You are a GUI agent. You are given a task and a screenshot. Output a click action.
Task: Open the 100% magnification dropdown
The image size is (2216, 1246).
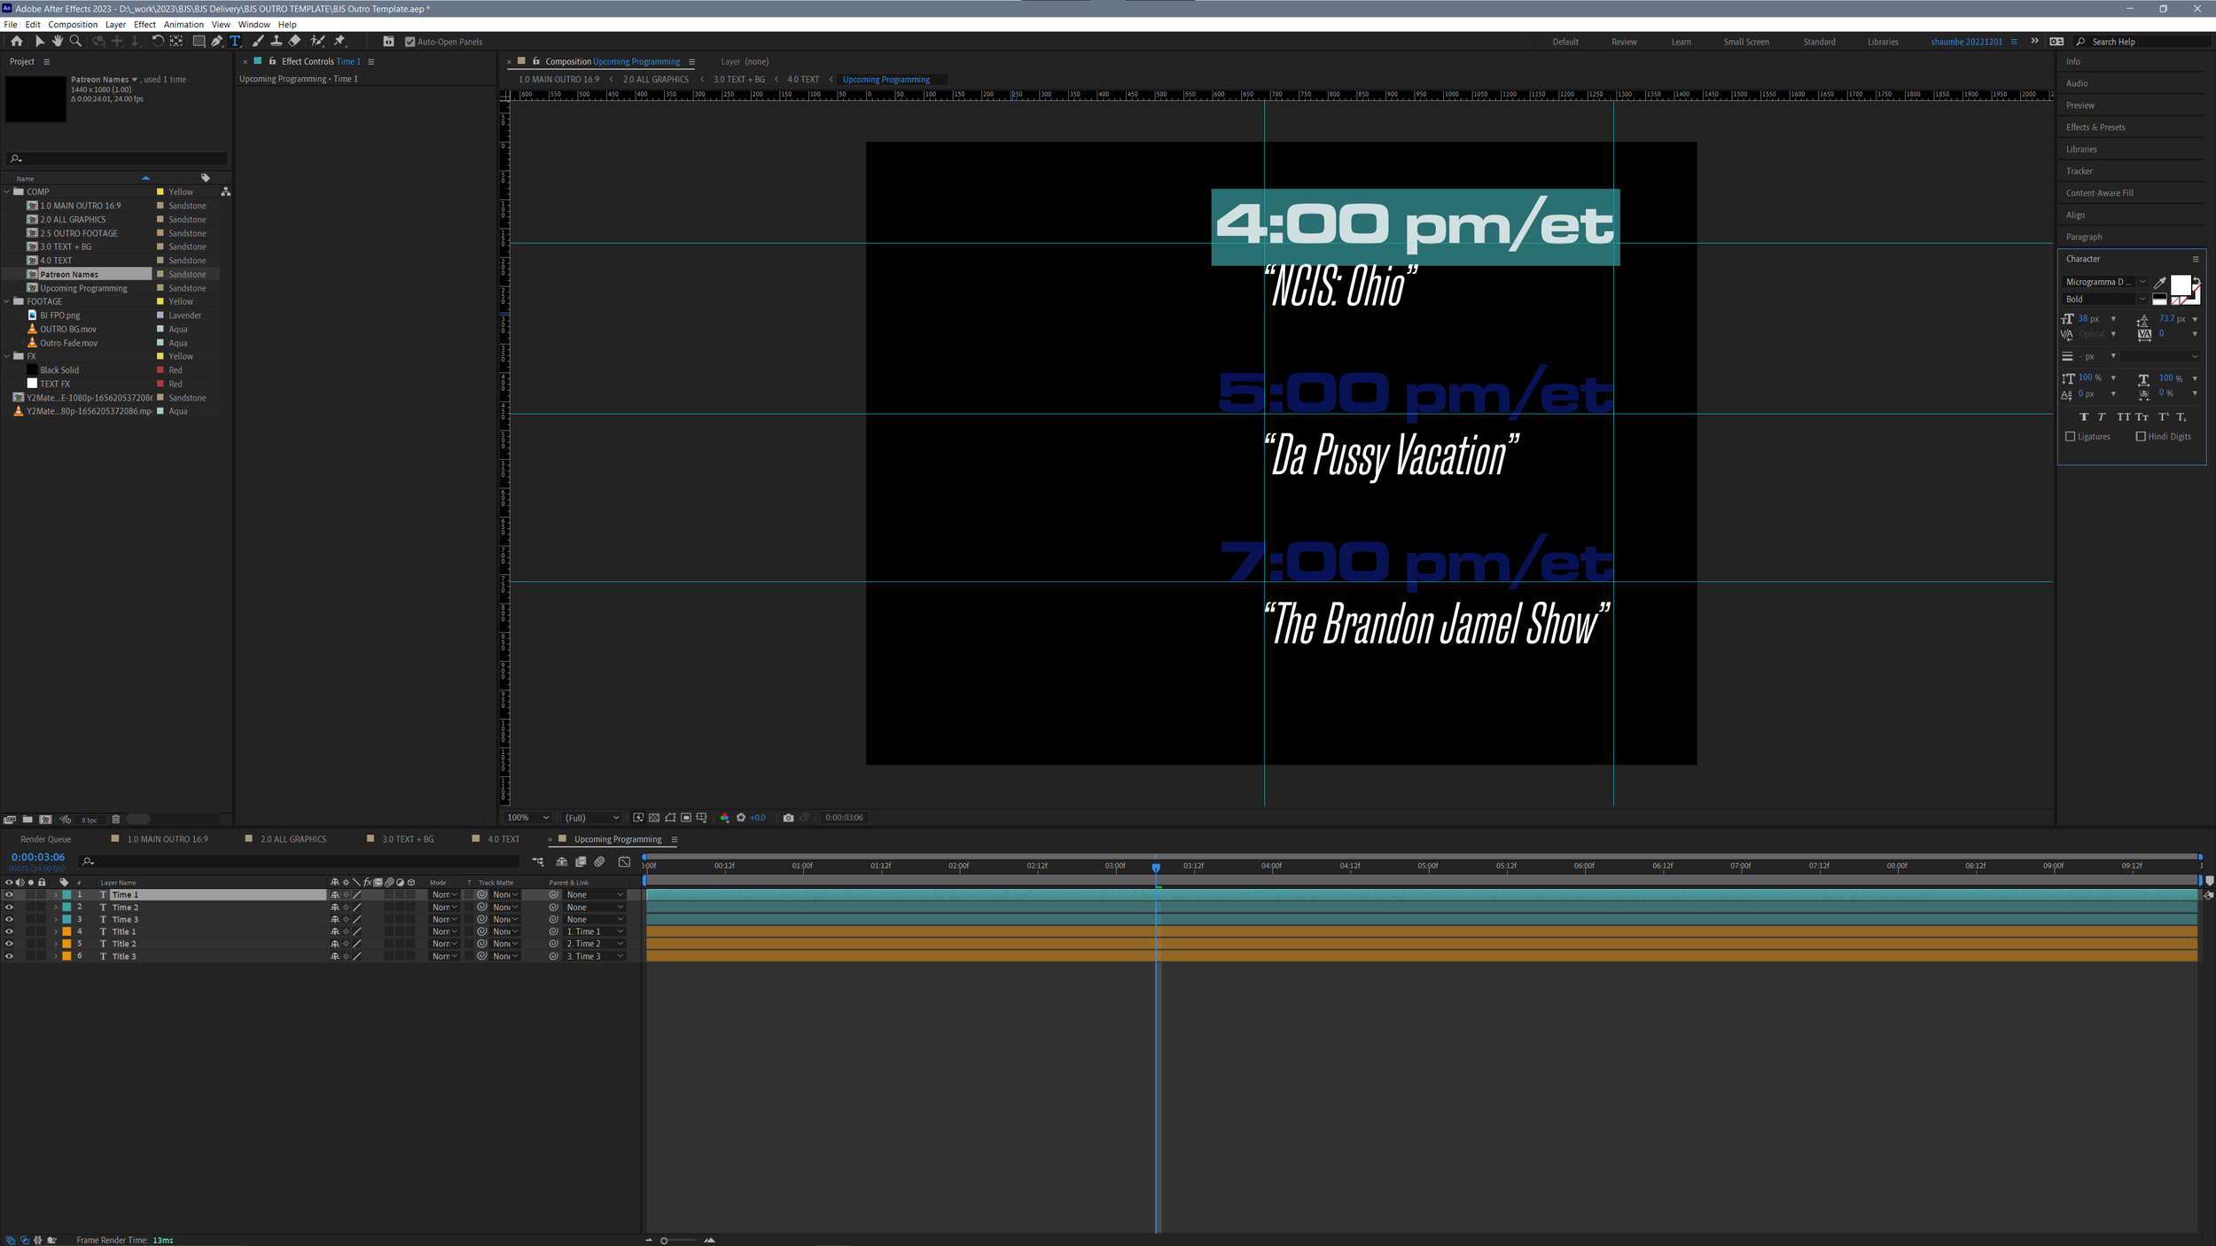(x=527, y=817)
